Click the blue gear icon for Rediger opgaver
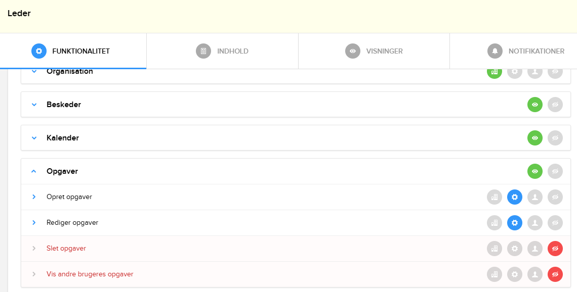 (515, 223)
